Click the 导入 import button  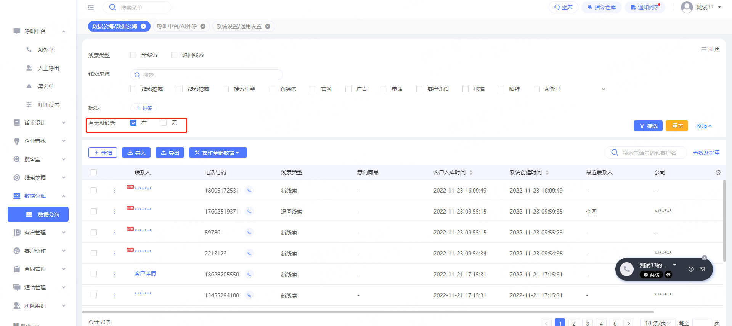[136, 153]
